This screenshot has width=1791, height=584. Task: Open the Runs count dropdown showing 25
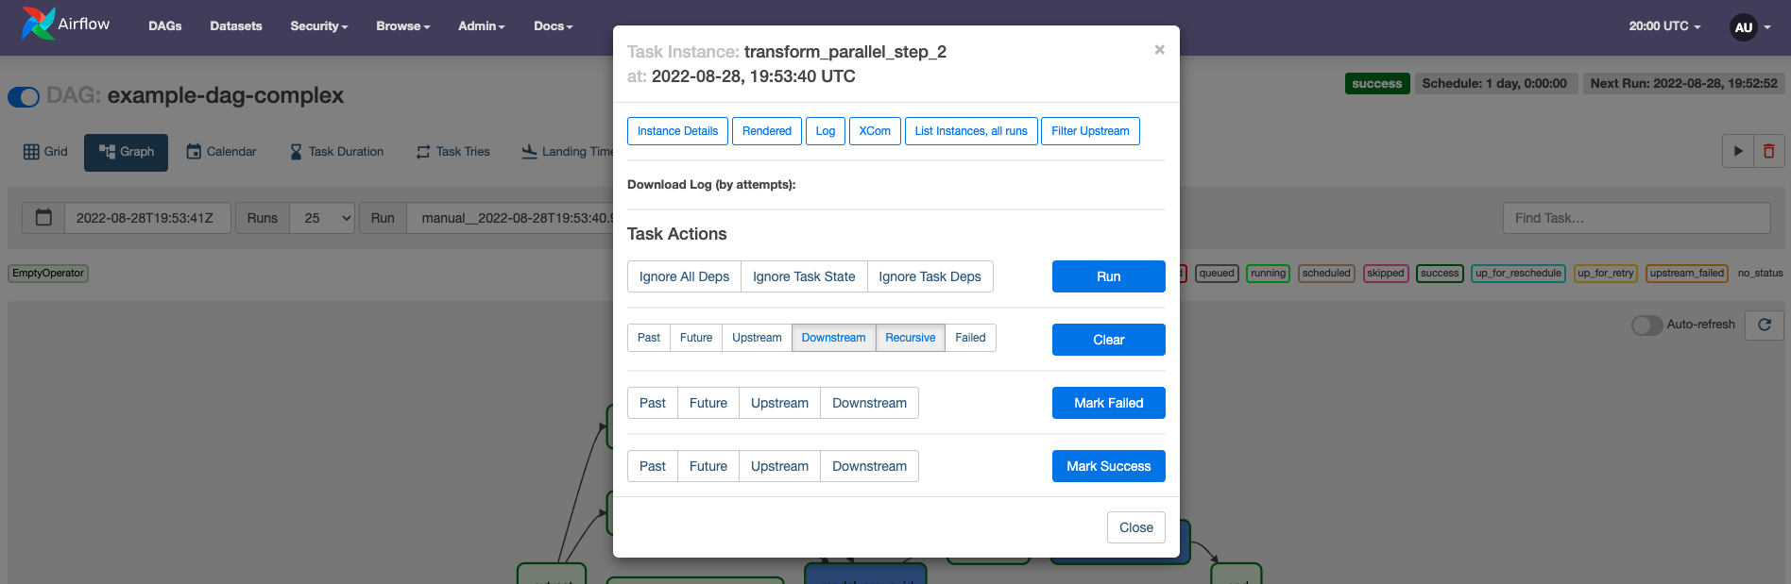(x=322, y=218)
